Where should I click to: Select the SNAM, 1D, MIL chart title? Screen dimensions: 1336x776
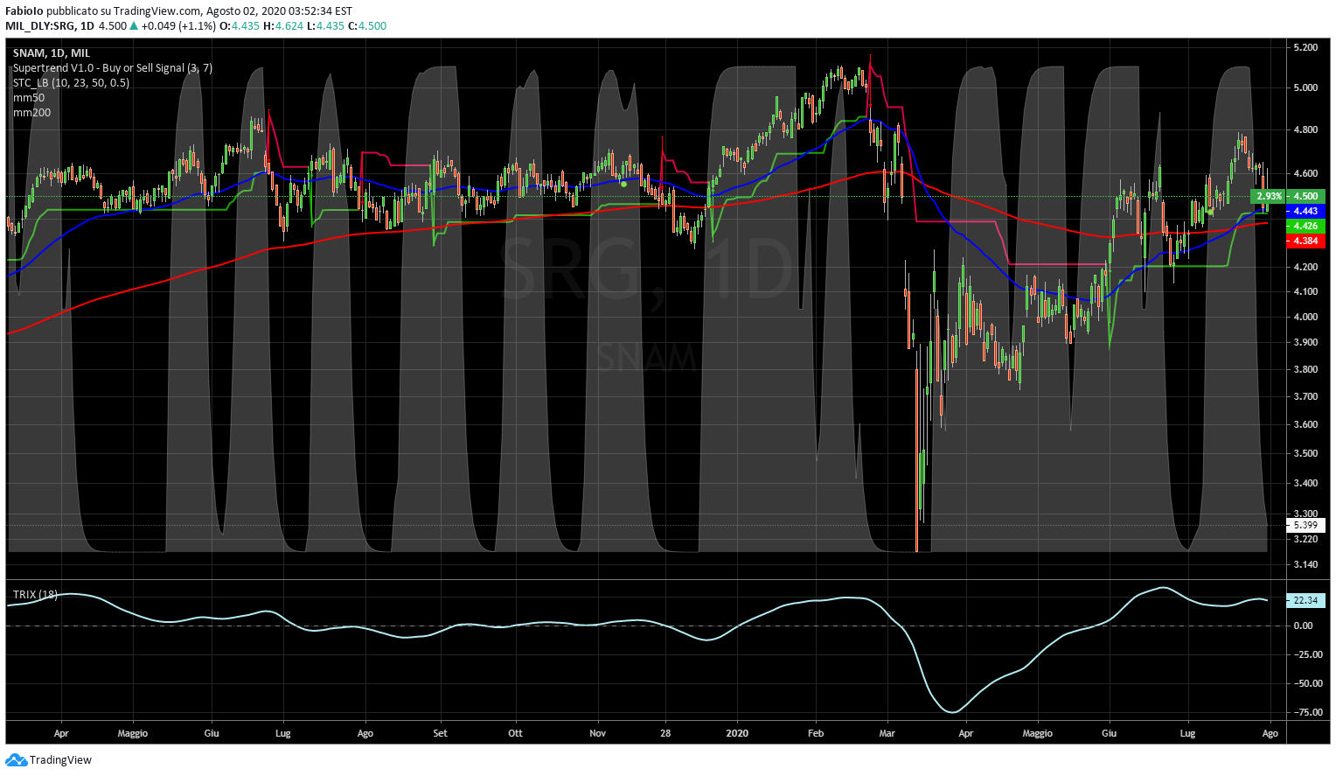pyautogui.click(x=52, y=53)
